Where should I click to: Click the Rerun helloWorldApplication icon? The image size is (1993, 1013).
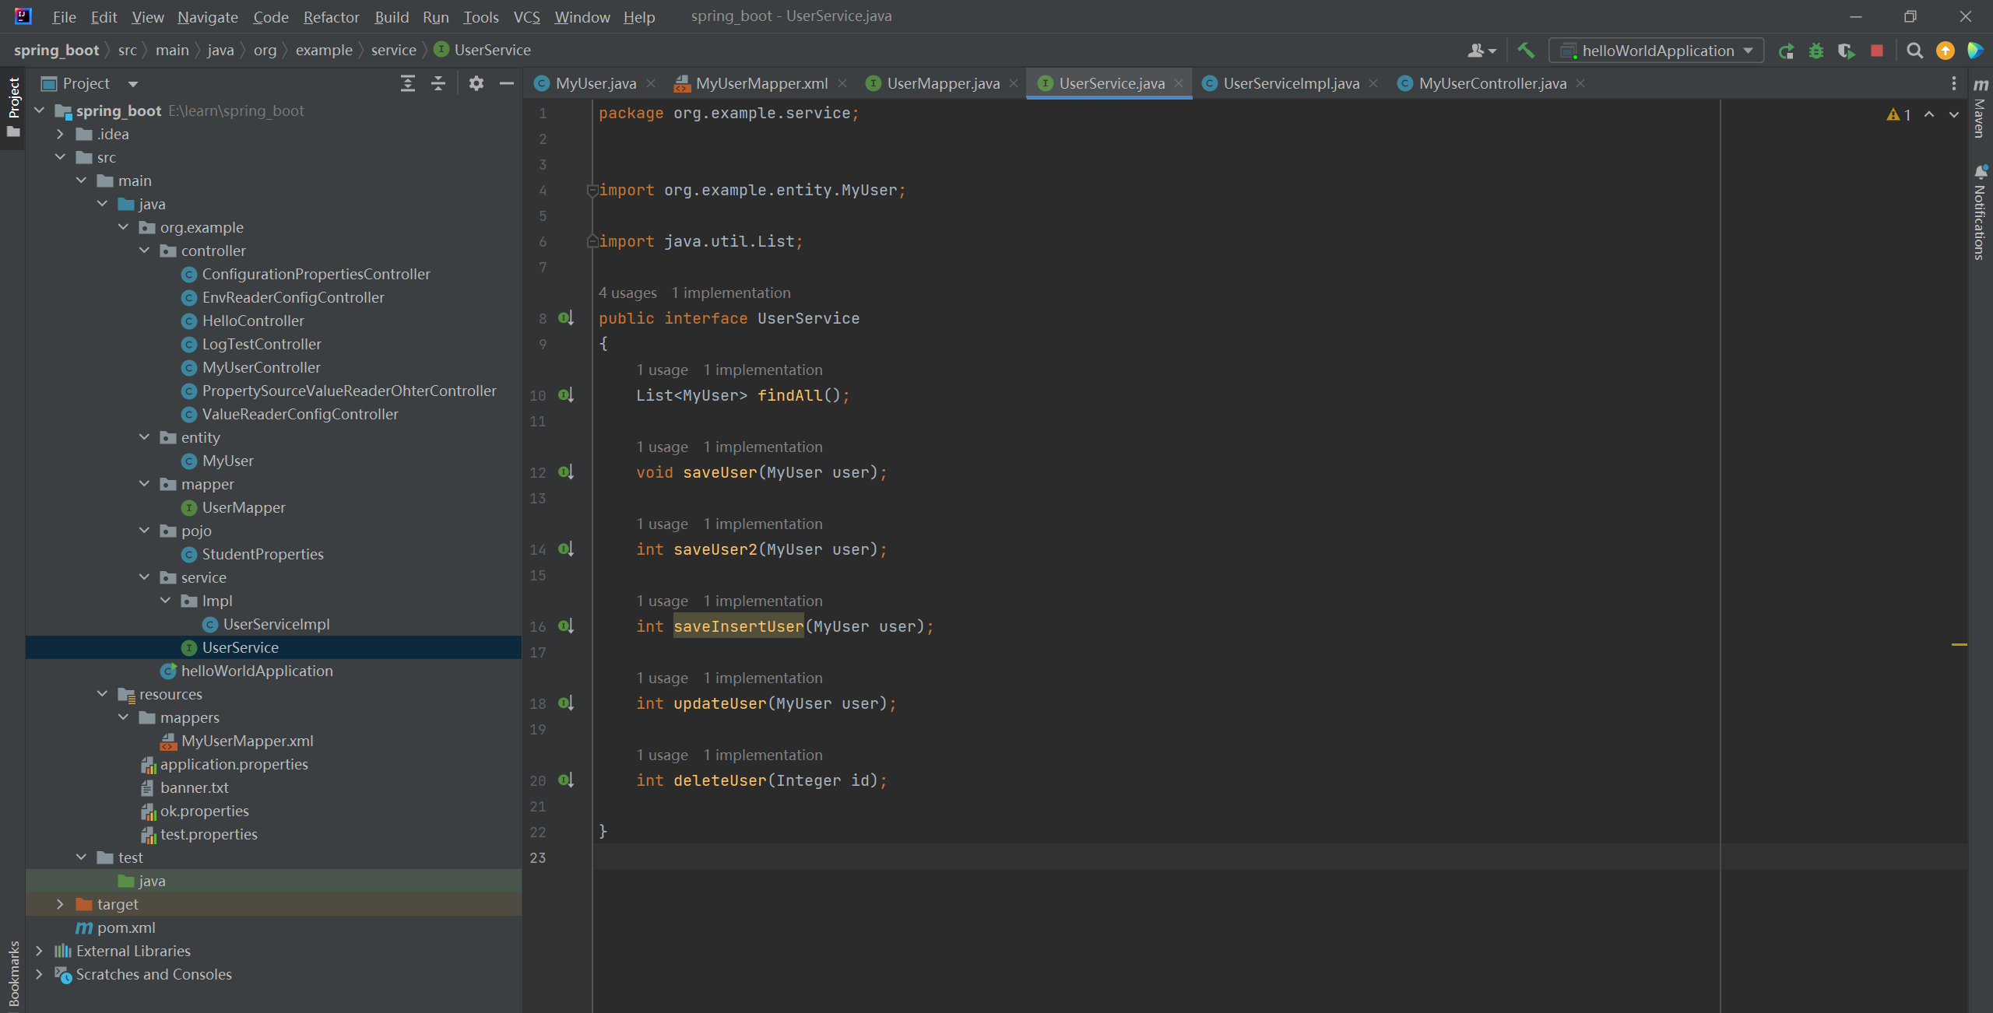pos(1786,51)
